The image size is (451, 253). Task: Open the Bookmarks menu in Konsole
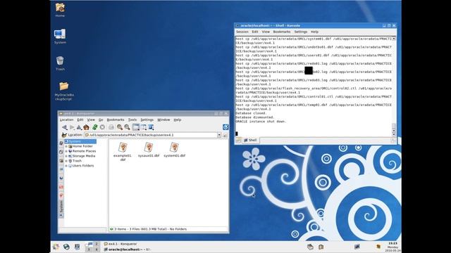282,32
